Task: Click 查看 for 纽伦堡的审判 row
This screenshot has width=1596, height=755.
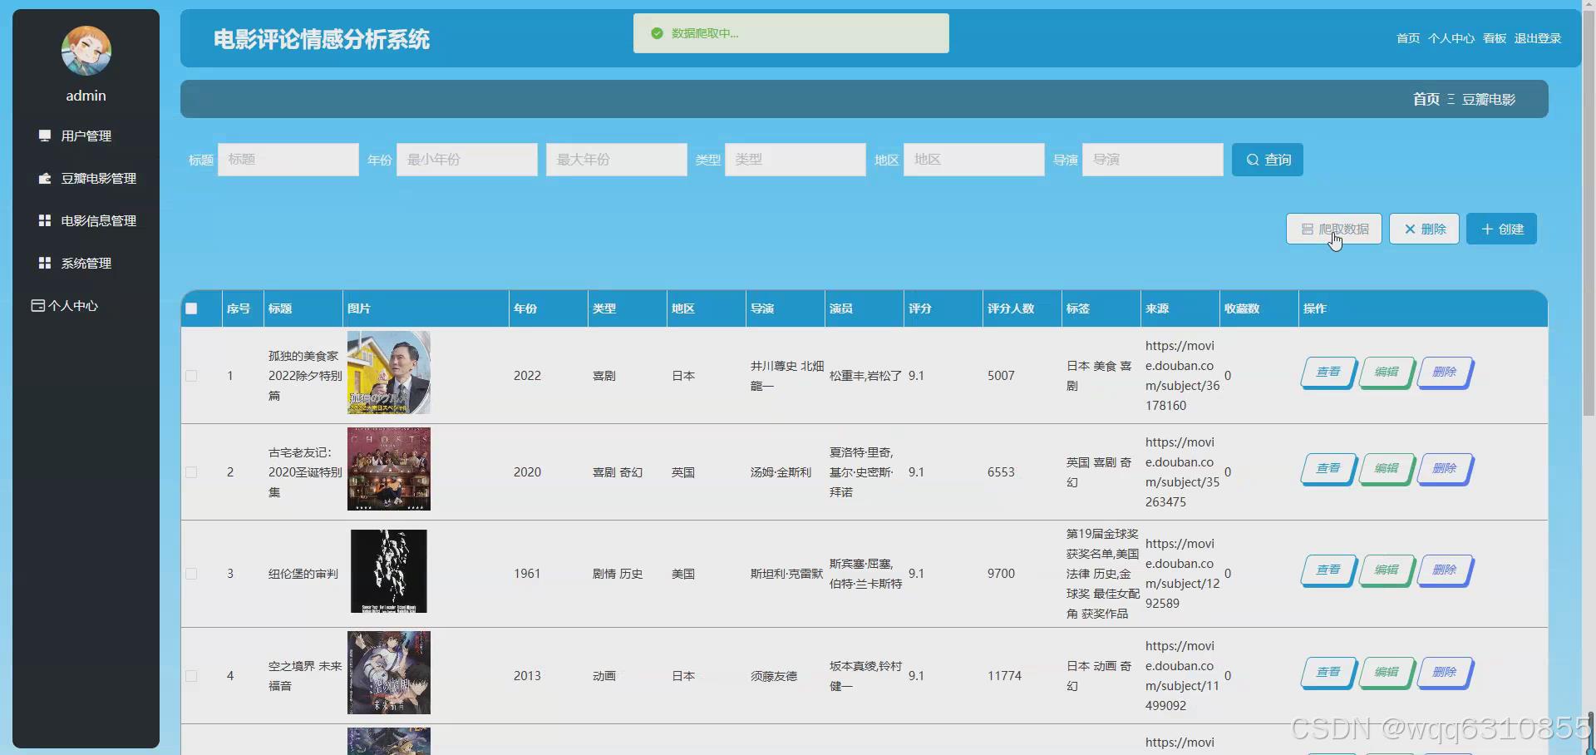Action: (x=1328, y=570)
